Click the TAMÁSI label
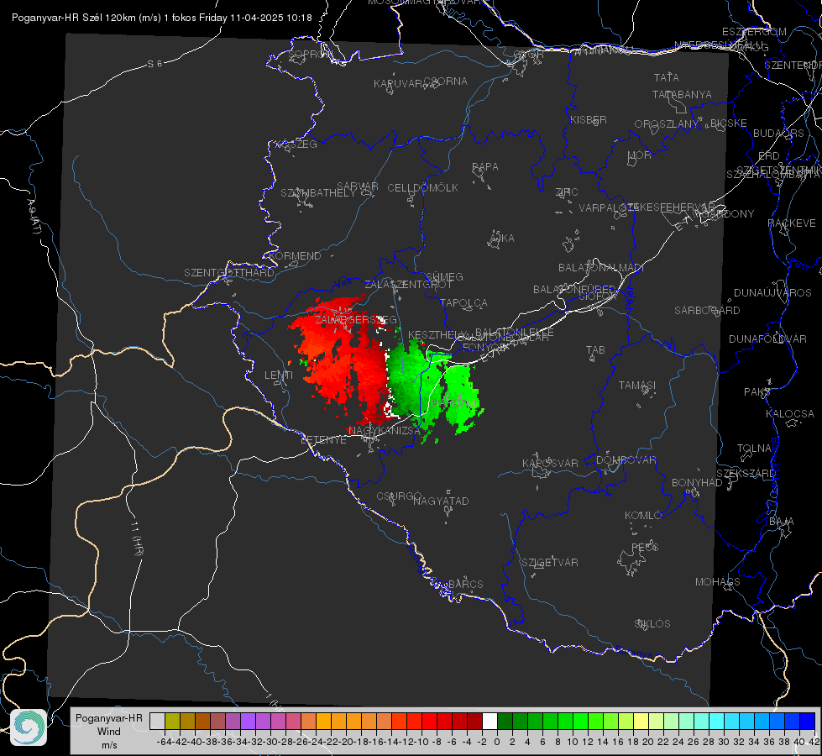This screenshot has width=822, height=756. [637, 385]
